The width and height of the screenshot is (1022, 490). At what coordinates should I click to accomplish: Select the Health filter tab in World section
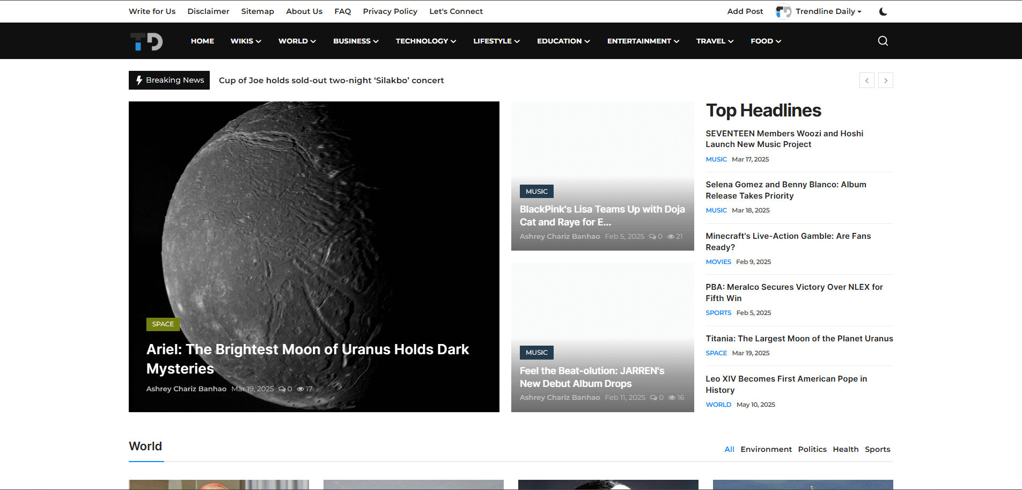click(845, 449)
